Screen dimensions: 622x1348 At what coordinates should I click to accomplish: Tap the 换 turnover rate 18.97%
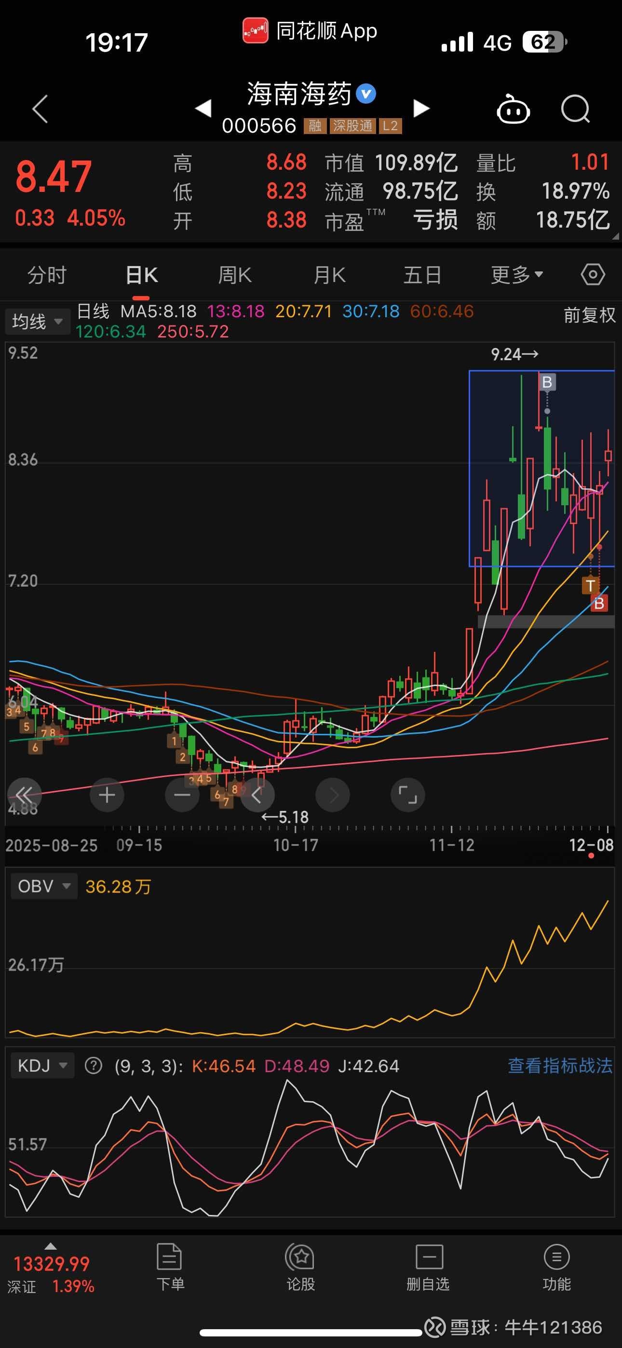(575, 191)
